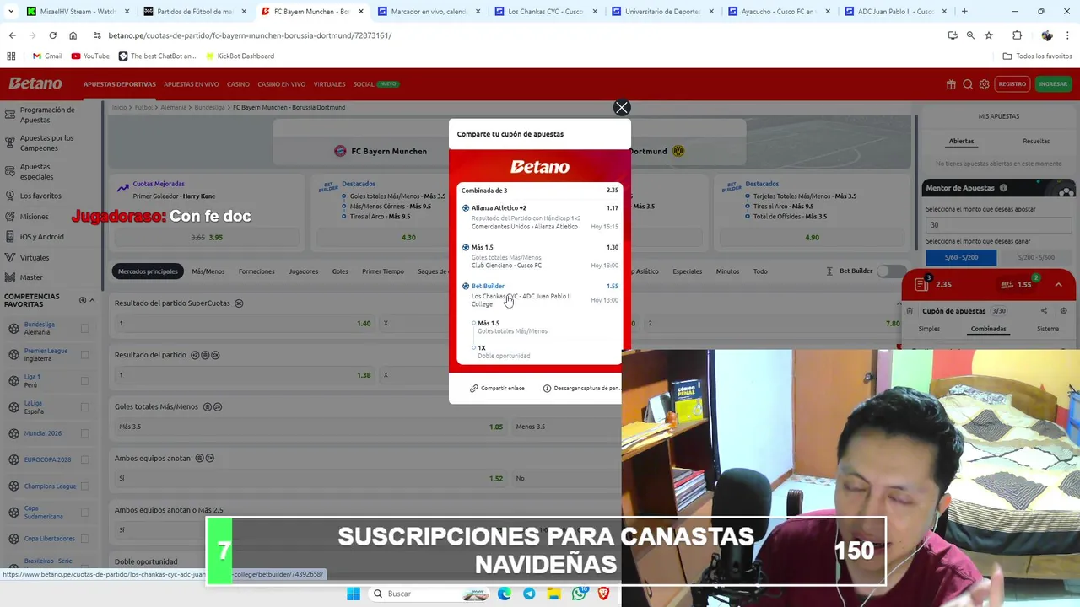
Task: Open browser three-dot menu
Action: 1068,35
